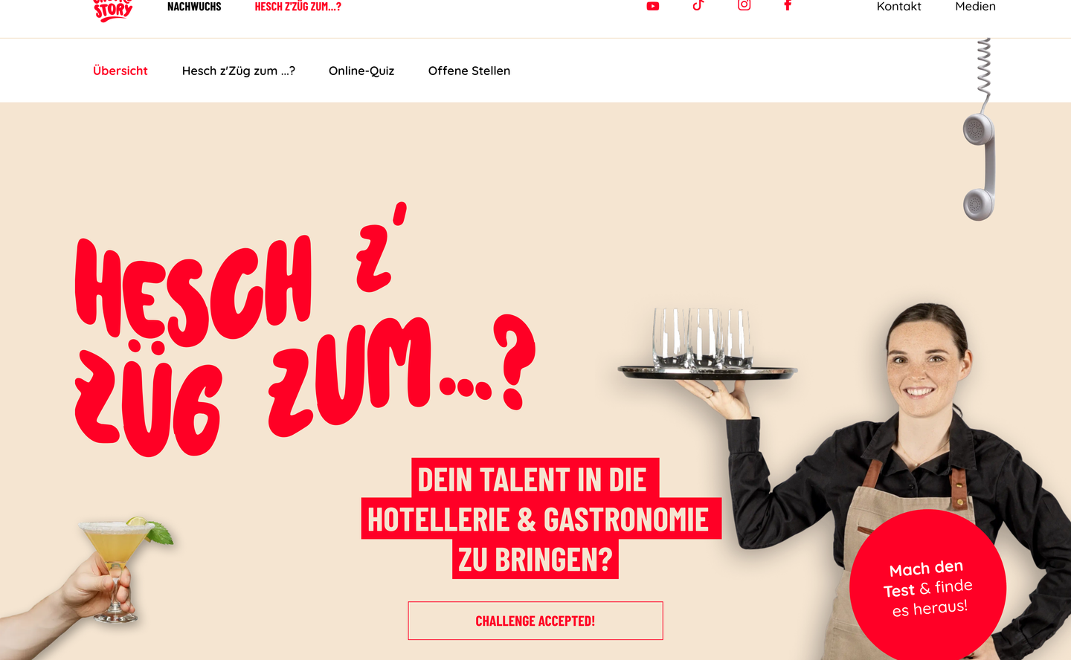Click the Challenge Accepted! button
1071x660 pixels.
535,621
